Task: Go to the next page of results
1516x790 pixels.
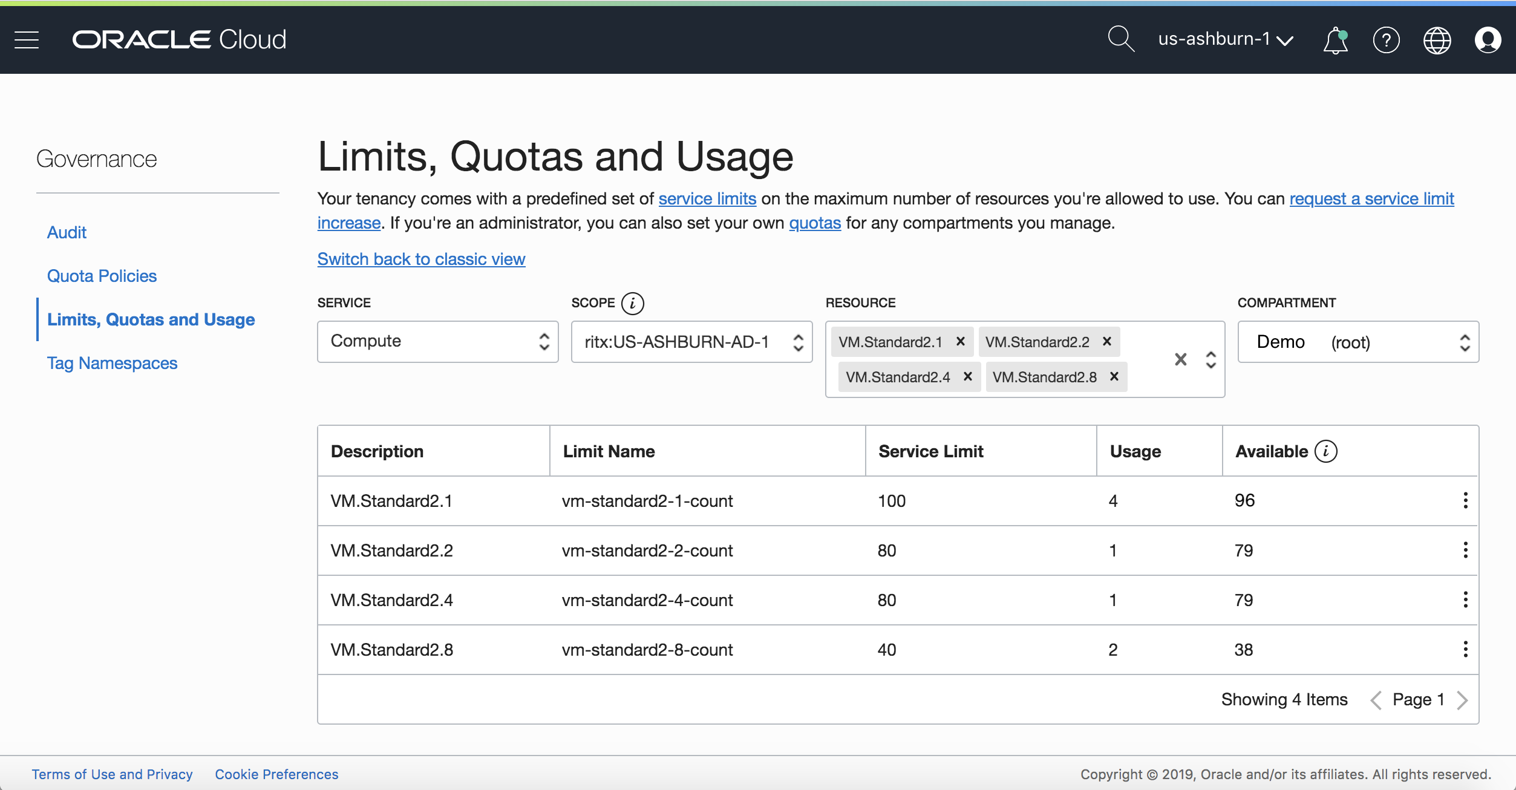Action: pos(1465,699)
